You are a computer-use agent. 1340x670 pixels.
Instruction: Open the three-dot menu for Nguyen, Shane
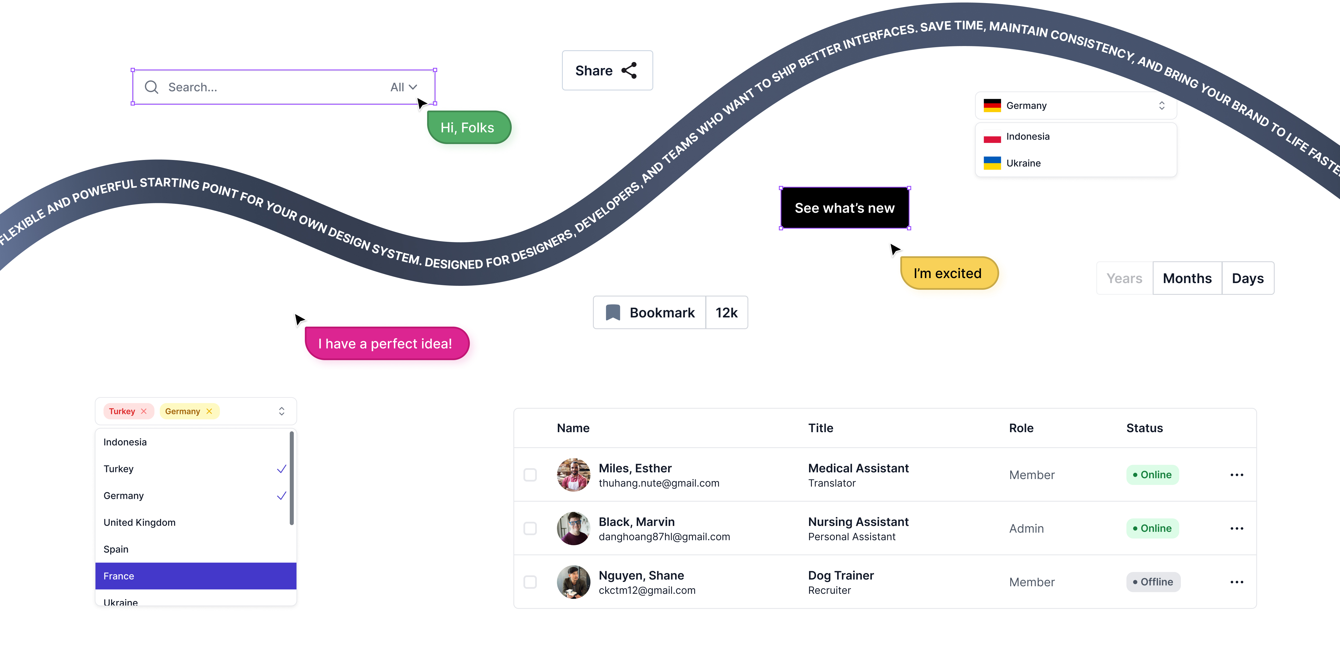coord(1236,582)
